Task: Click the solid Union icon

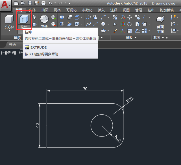Action: pyautogui.click(x=62, y=17)
